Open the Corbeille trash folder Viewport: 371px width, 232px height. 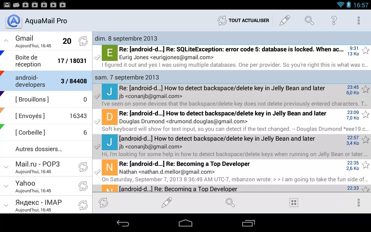pyautogui.click(x=46, y=133)
